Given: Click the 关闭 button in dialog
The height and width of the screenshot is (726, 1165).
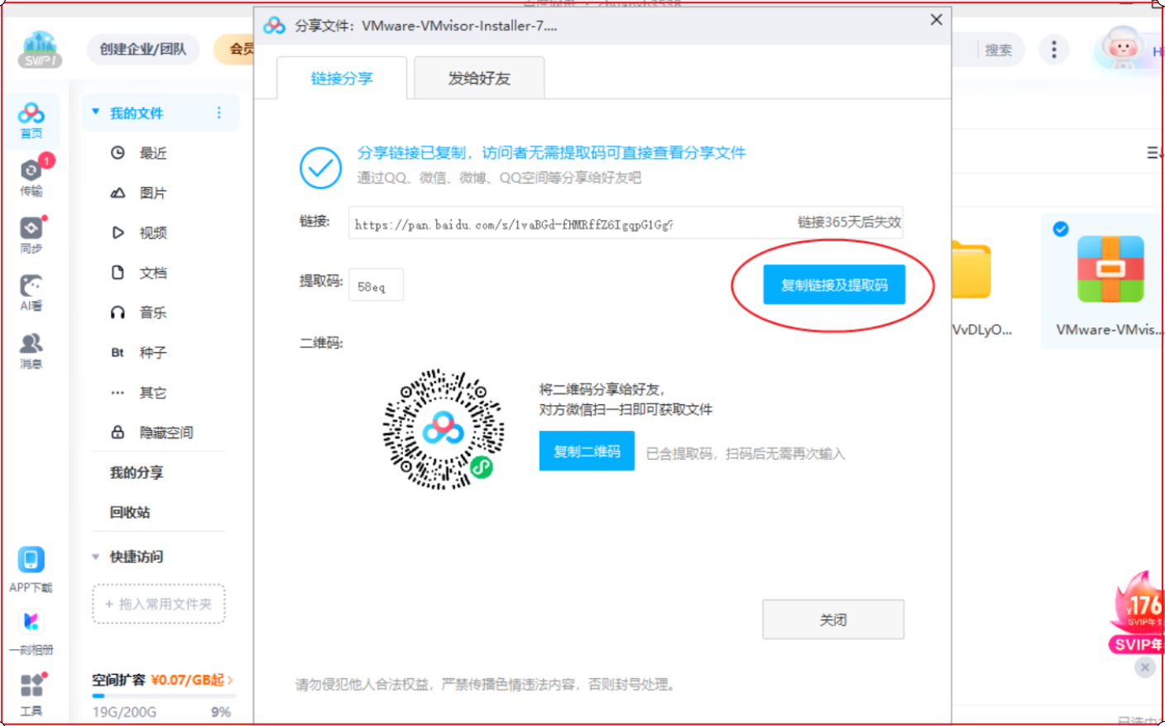Looking at the screenshot, I should pos(833,619).
